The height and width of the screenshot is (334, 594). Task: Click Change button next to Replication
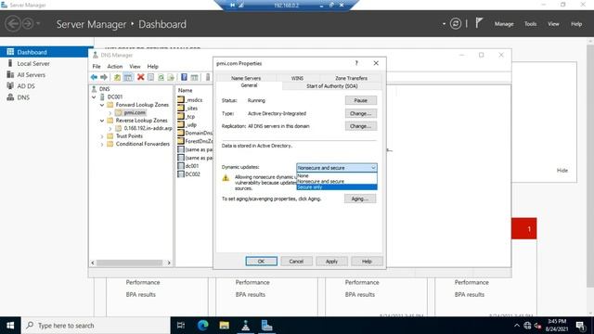pyautogui.click(x=361, y=126)
